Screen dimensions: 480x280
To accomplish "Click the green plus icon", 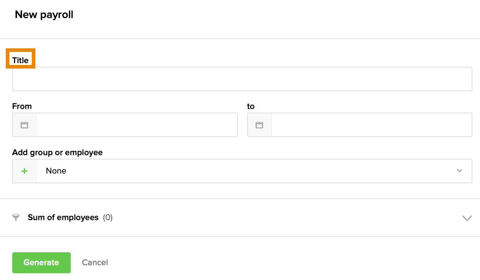I will point(25,171).
